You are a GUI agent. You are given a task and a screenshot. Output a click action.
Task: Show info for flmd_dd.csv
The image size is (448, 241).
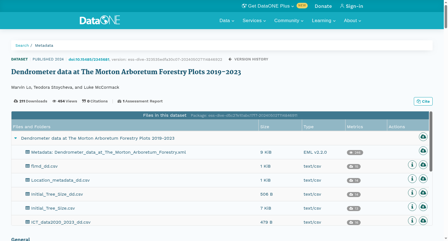pyautogui.click(x=412, y=165)
